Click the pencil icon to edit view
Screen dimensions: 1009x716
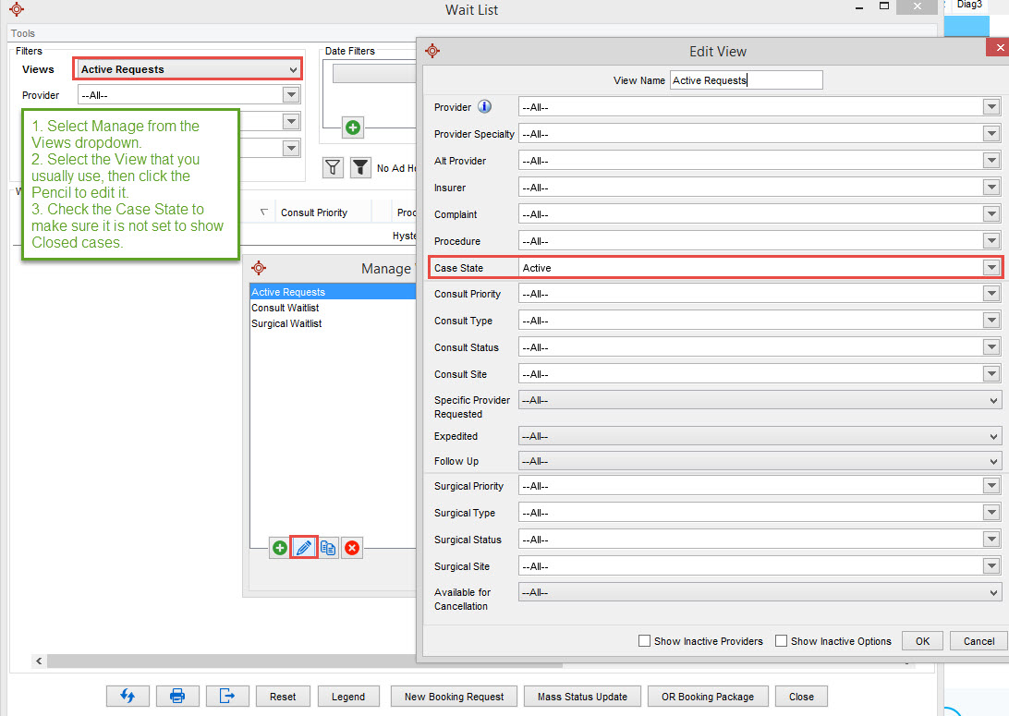pos(303,548)
